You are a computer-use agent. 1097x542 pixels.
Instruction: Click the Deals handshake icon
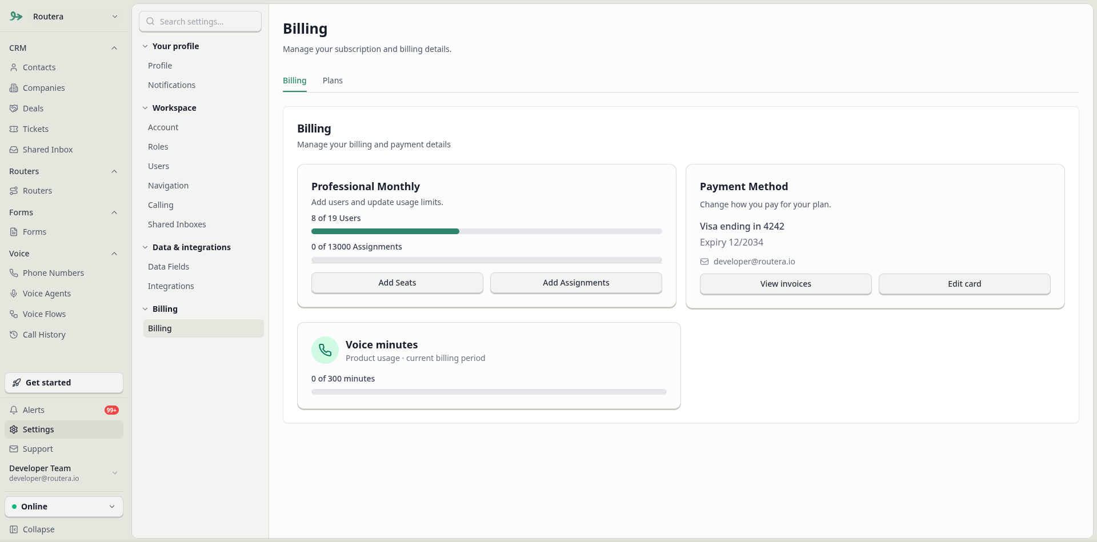coord(14,109)
